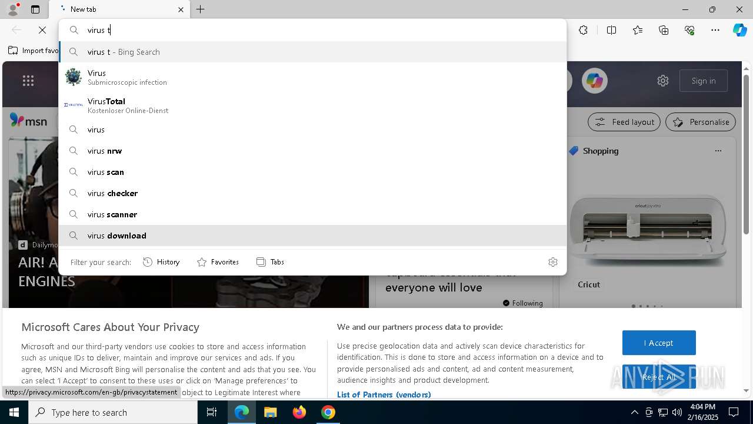Open the Shopping card more options menu

tap(718, 151)
